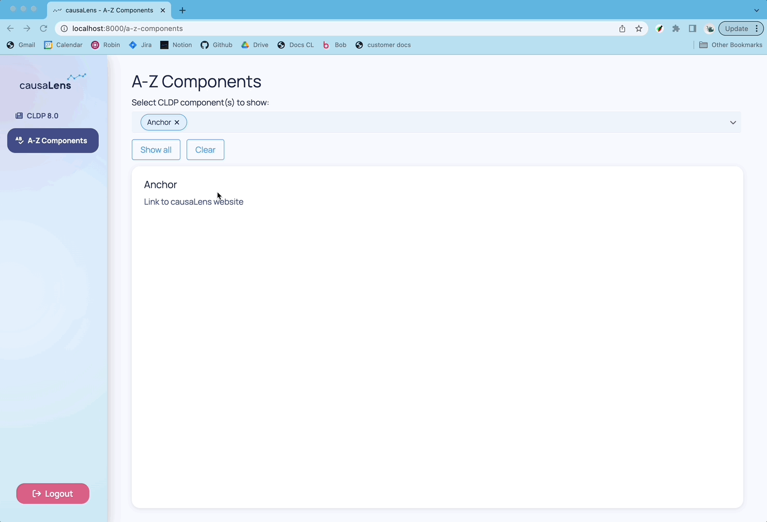Go forward in browser history

coord(27,28)
